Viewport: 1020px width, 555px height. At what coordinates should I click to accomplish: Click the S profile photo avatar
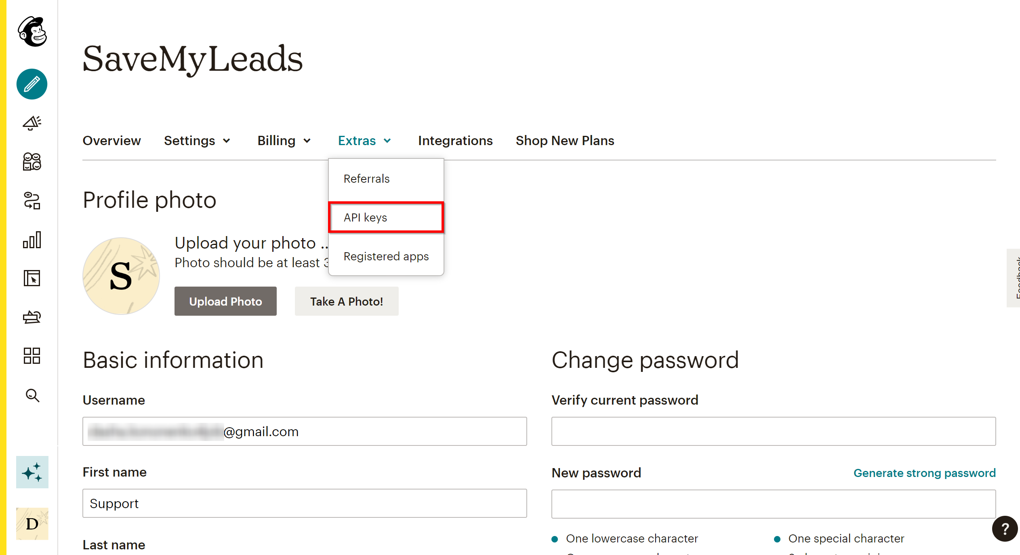pos(121,276)
